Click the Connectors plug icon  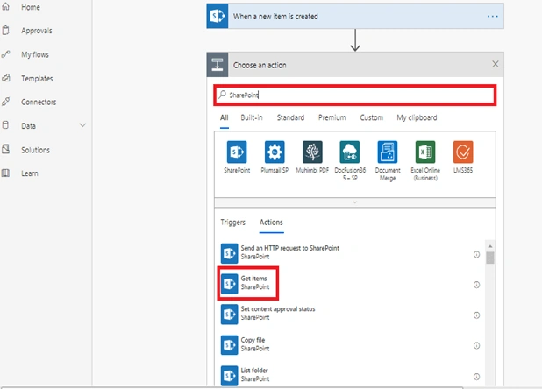point(6,102)
